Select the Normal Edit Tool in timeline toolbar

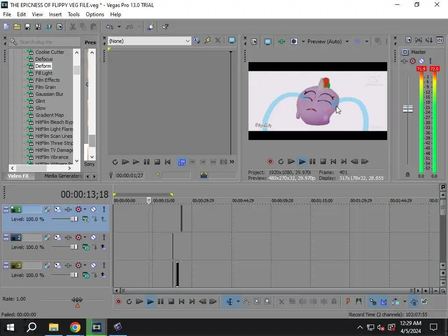[x=229, y=301]
